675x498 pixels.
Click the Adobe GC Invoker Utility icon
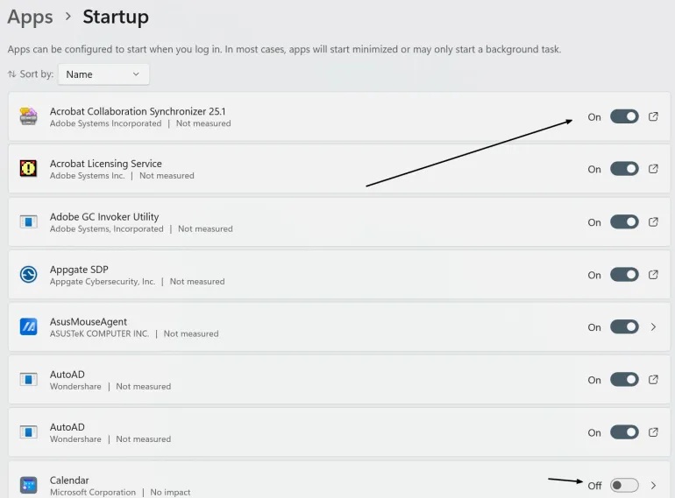click(x=28, y=221)
